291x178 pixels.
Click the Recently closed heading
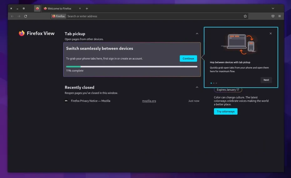(79, 87)
